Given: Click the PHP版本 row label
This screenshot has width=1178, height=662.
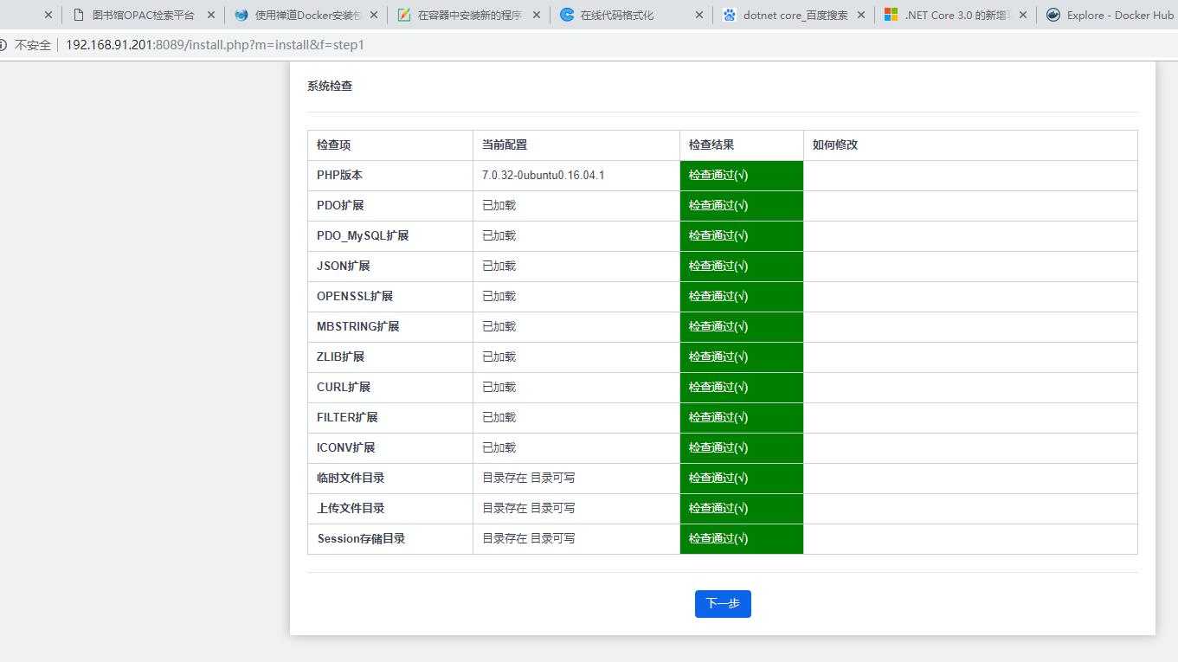Looking at the screenshot, I should coord(339,175).
